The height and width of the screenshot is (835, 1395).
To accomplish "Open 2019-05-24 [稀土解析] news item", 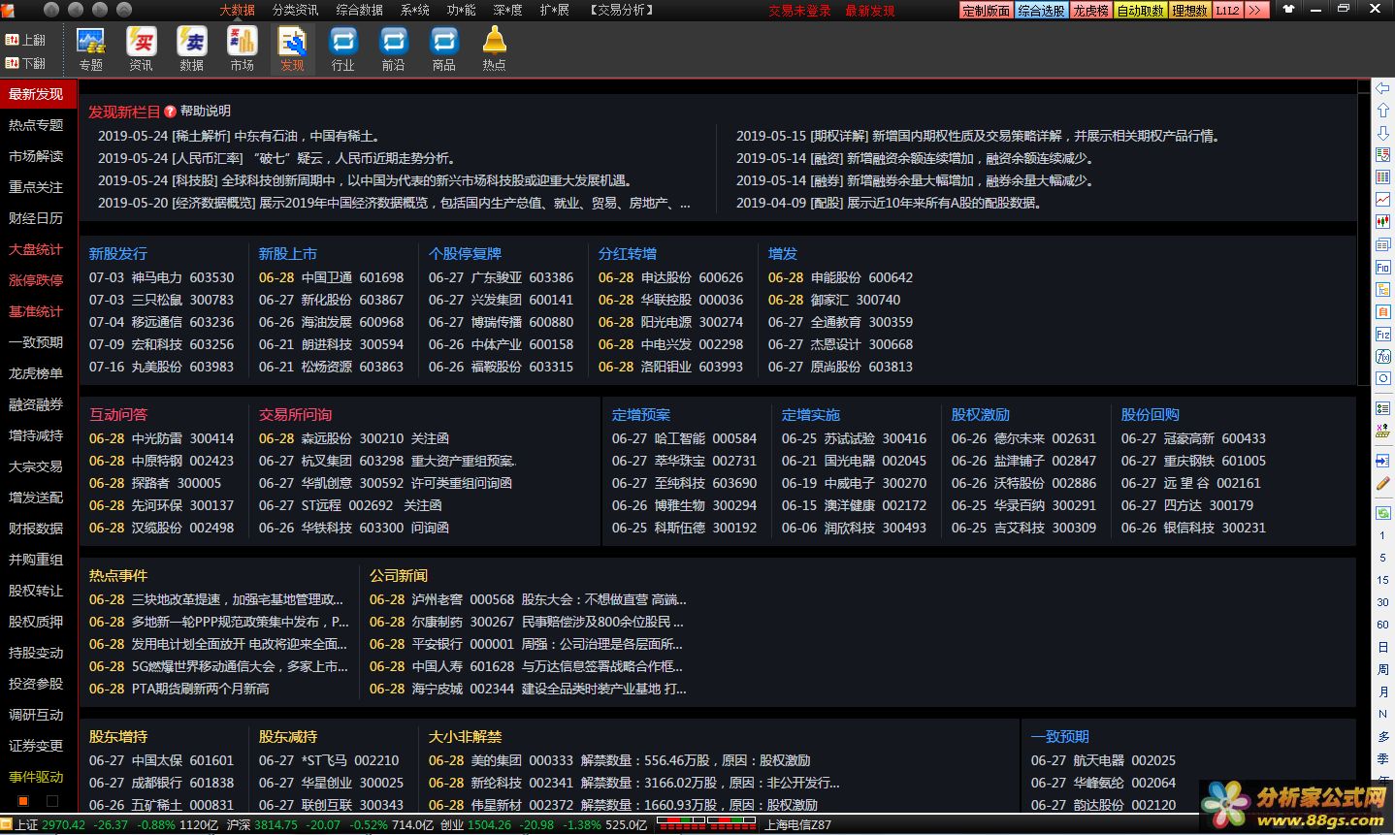I will click(240, 136).
